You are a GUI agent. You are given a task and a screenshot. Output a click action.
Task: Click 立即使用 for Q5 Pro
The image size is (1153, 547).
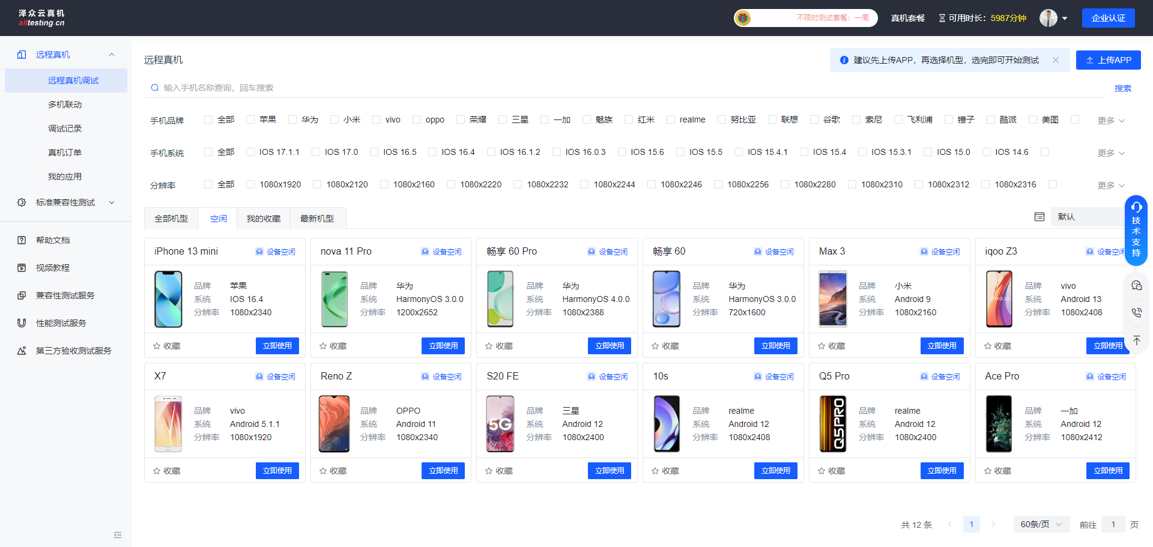(x=942, y=471)
